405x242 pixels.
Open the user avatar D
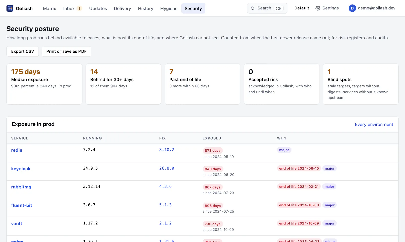click(352, 8)
